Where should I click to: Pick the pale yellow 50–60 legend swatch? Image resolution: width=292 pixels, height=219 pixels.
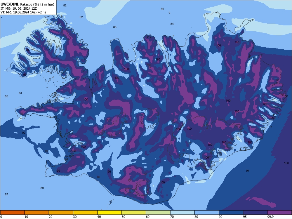point(134,213)
